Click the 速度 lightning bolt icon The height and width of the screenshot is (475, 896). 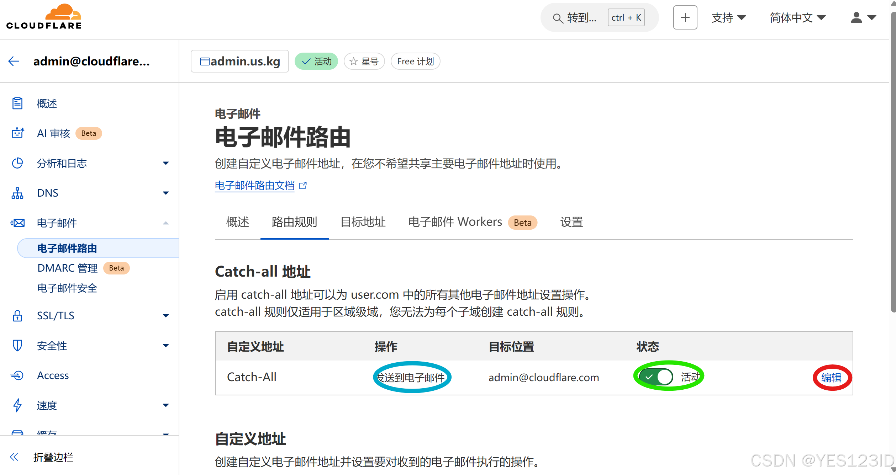point(17,405)
